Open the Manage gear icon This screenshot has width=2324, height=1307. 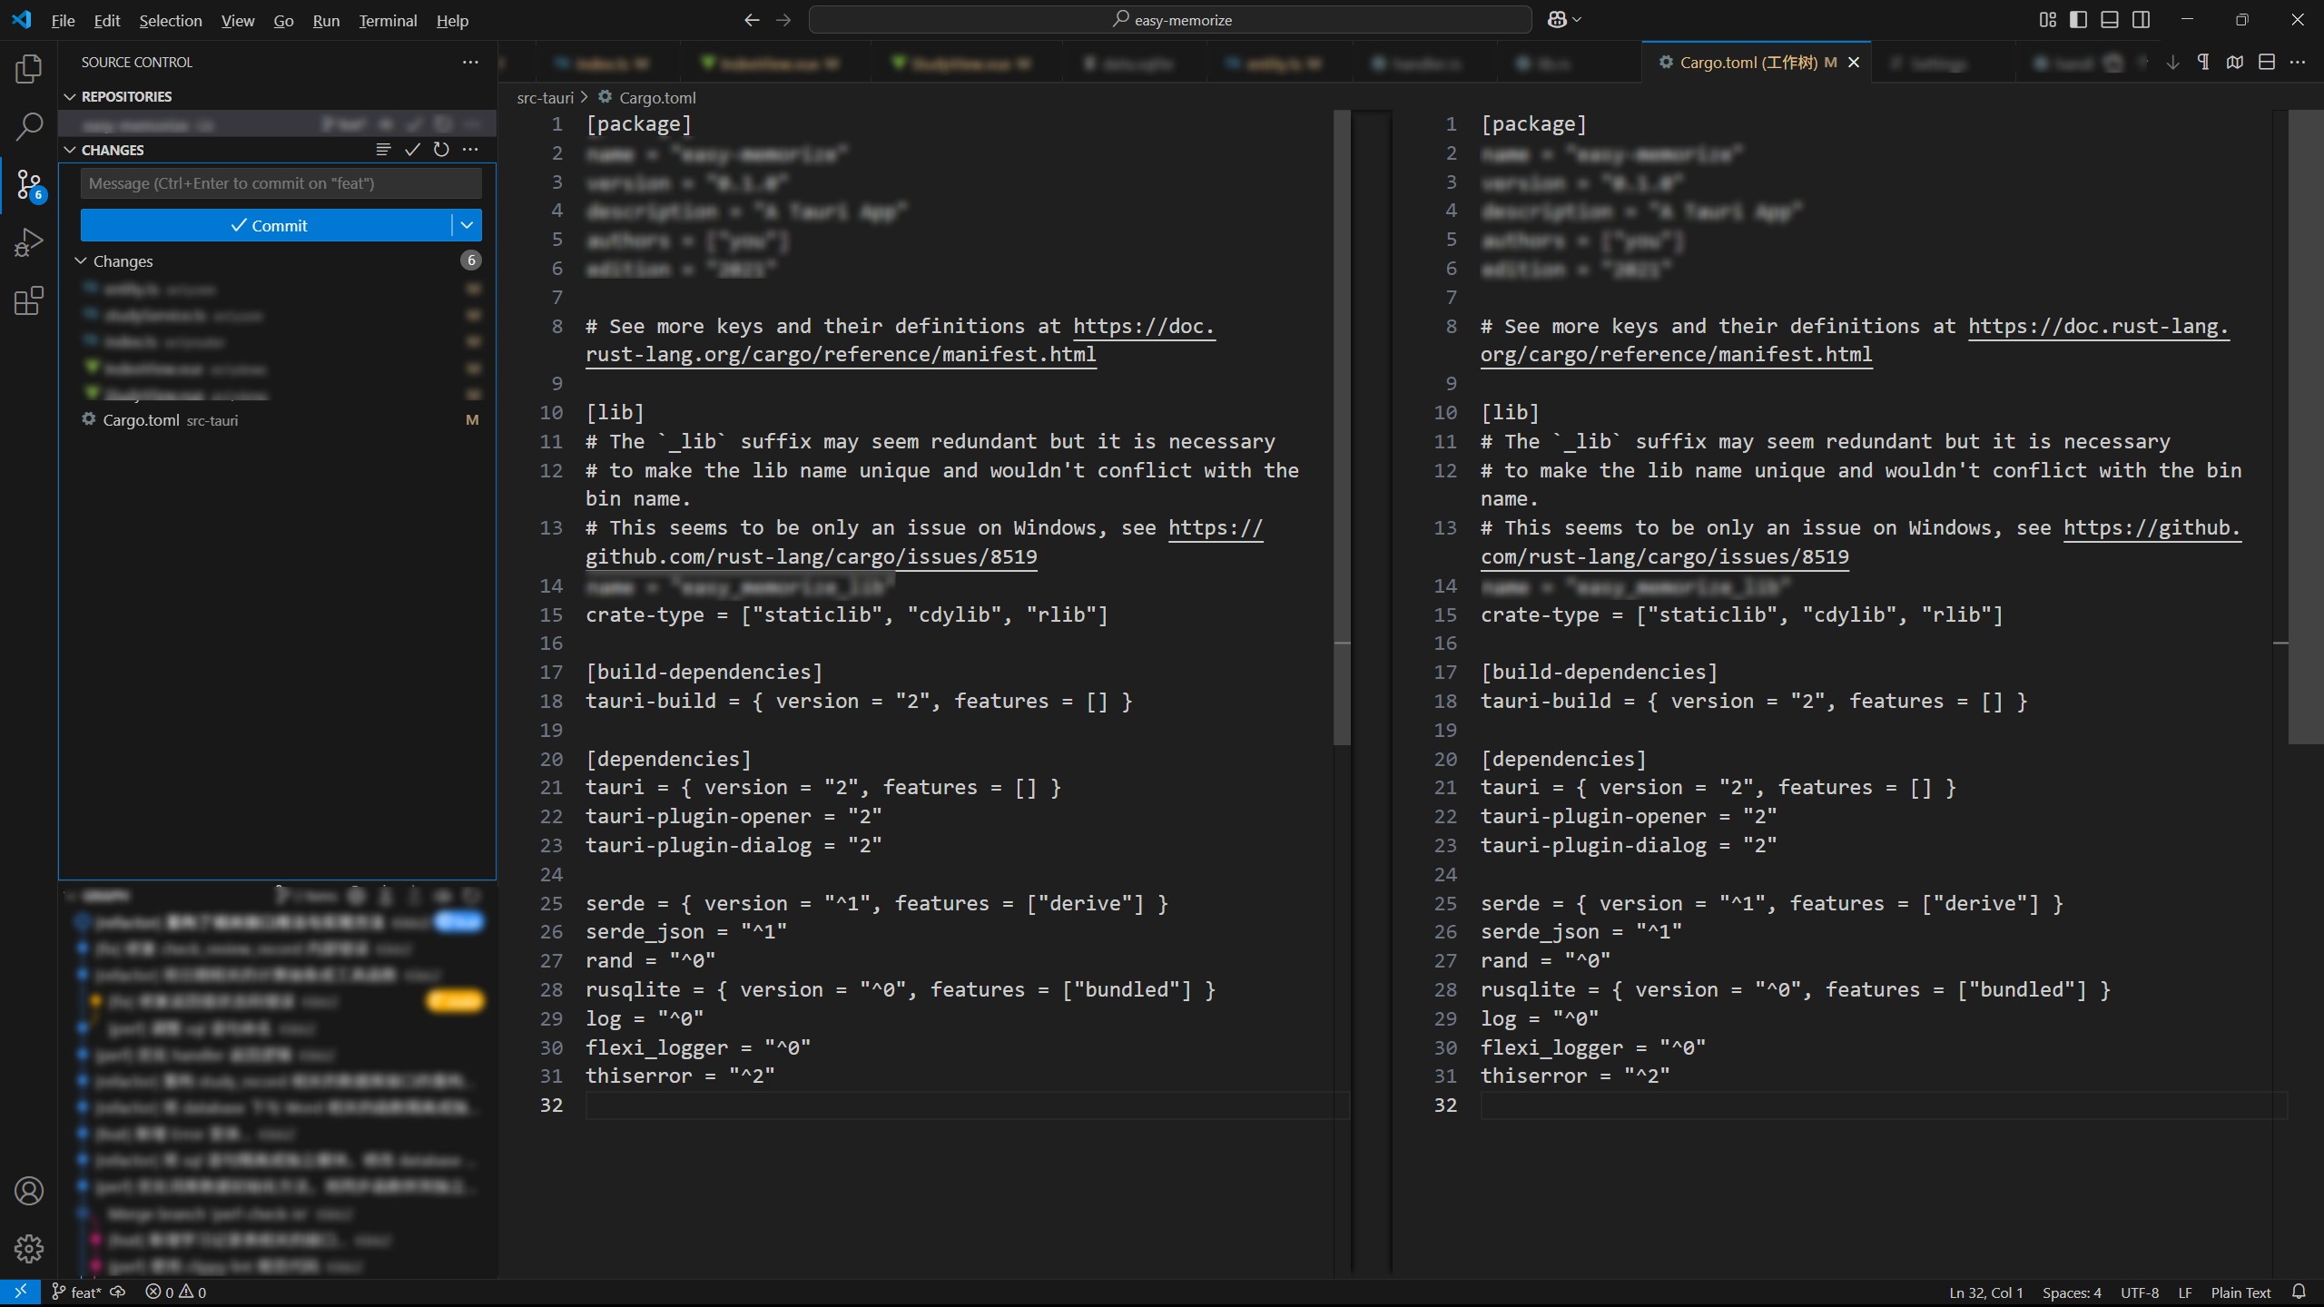pyautogui.click(x=29, y=1248)
